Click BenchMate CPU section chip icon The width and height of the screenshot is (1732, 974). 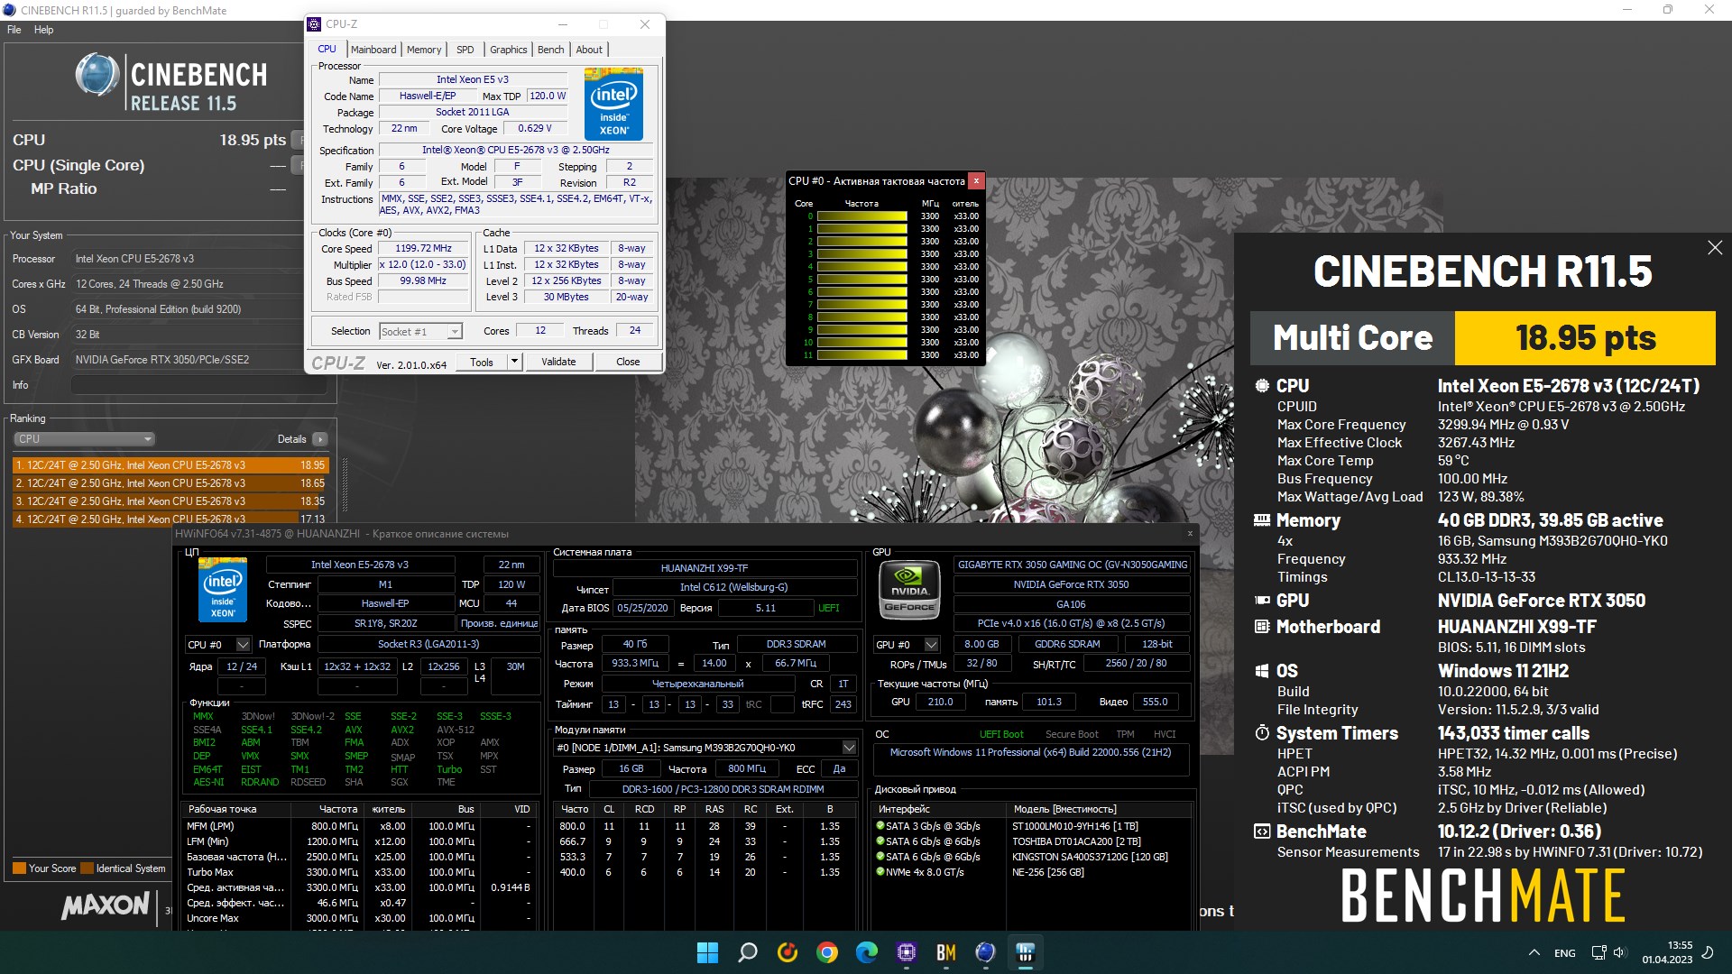[1262, 386]
